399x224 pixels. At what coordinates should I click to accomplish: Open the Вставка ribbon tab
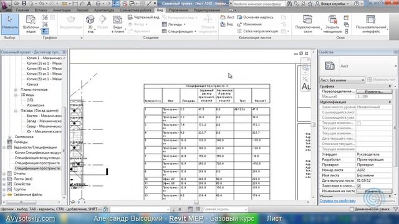click(41, 10)
